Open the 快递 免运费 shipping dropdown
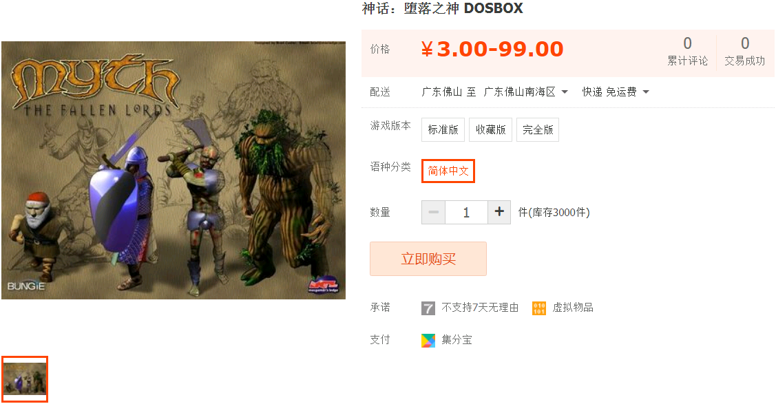 [x=616, y=92]
